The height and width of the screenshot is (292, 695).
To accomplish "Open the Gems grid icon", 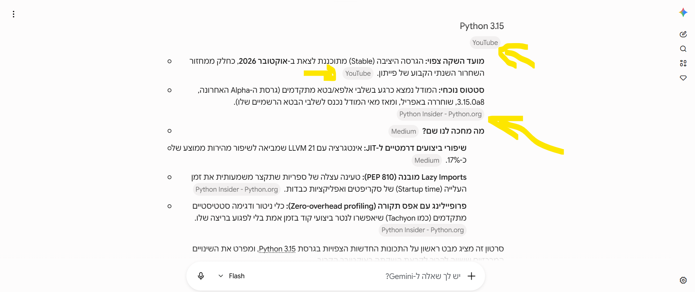I will pyautogui.click(x=683, y=63).
